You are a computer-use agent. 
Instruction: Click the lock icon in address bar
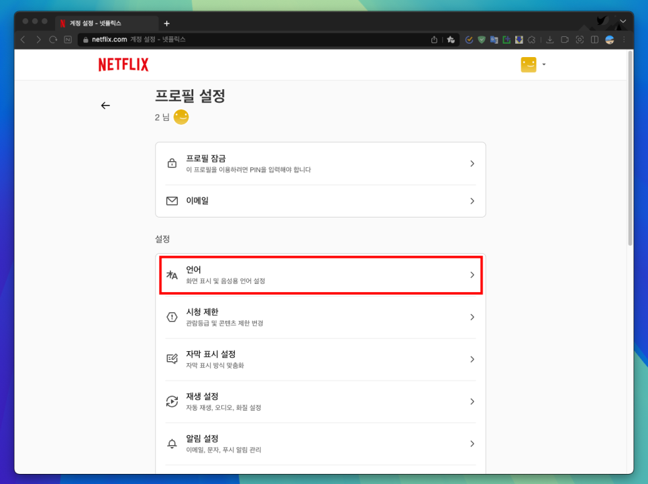(86, 40)
